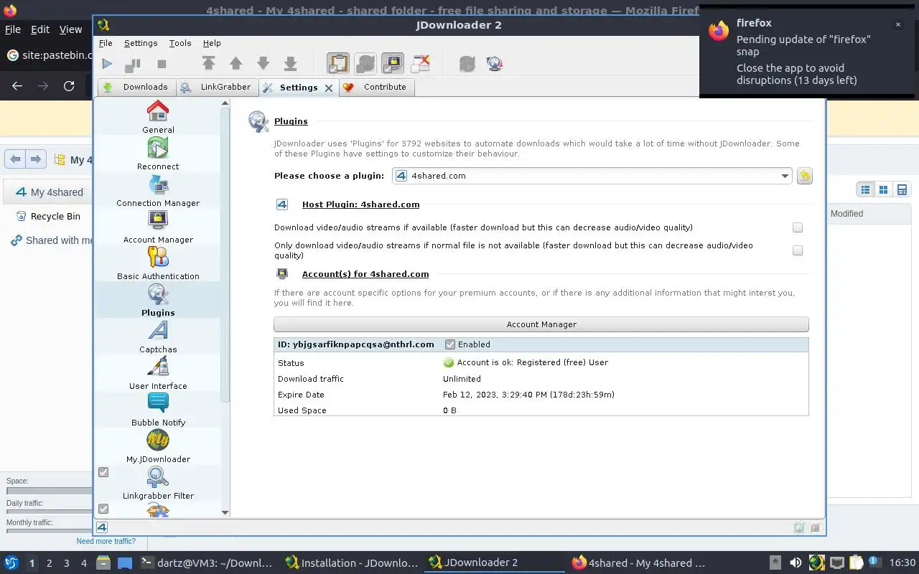Viewport: 919px width, 574px height.
Task: Open volume control in system tray
Action: click(796, 563)
